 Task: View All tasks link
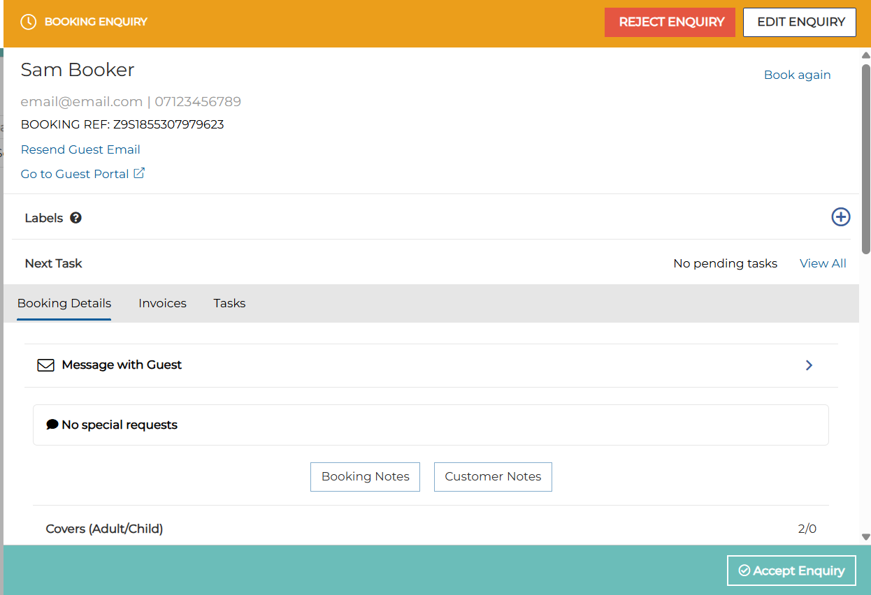pyautogui.click(x=823, y=263)
